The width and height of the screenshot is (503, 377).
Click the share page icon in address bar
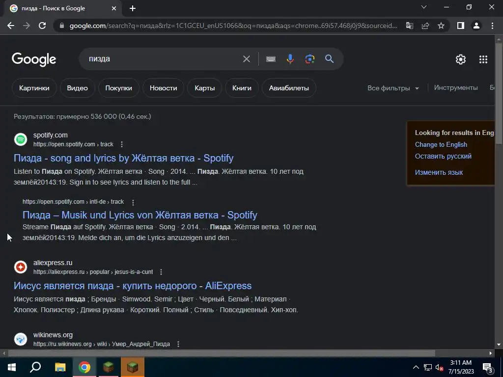pos(425,26)
